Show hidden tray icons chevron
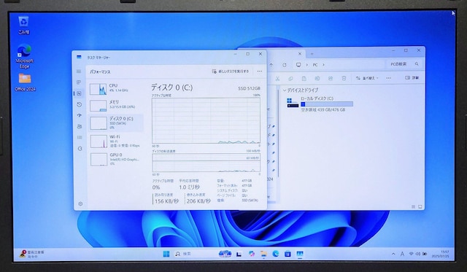467x272 pixels. point(393,254)
